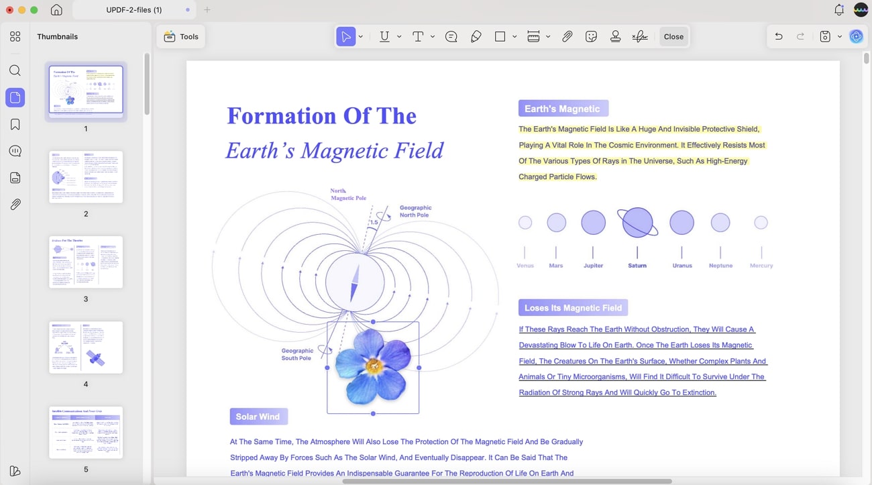Click the document horizontal scrollbar
Image resolution: width=872 pixels, height=485 pixels.
(x=507, y=481)
